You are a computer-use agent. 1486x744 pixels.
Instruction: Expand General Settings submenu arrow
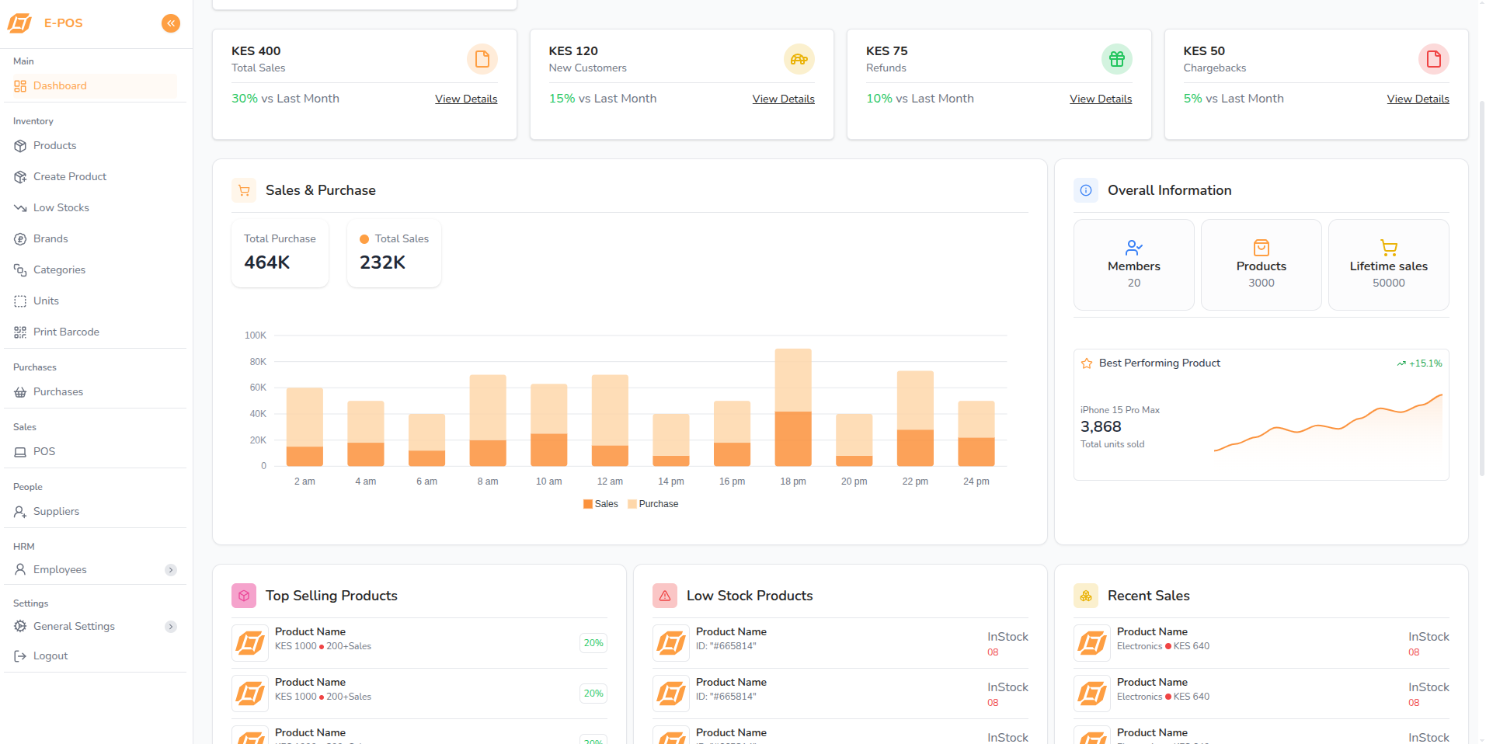point(171,627)
